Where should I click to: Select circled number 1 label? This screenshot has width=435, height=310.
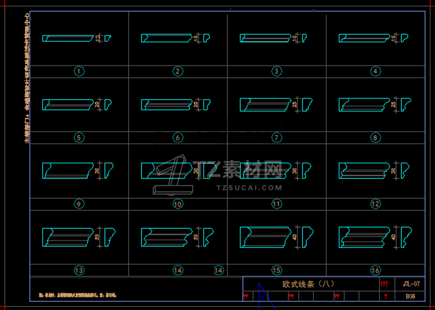click(79, 71)
